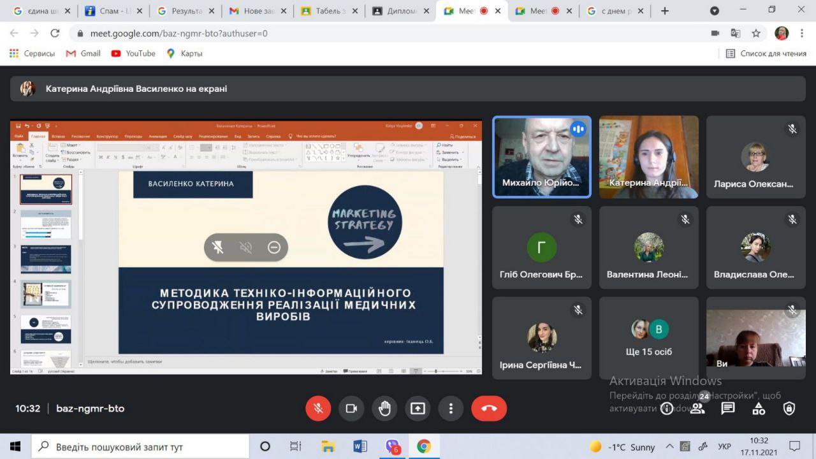Click the Windows taskbar search field

pyautogui.click(x=140, y=447)
